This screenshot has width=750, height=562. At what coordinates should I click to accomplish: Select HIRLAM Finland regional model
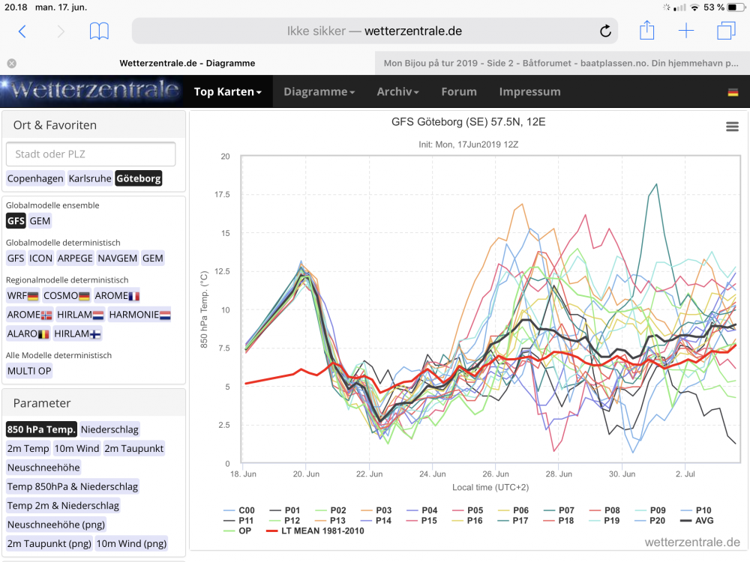coord(77,333)
